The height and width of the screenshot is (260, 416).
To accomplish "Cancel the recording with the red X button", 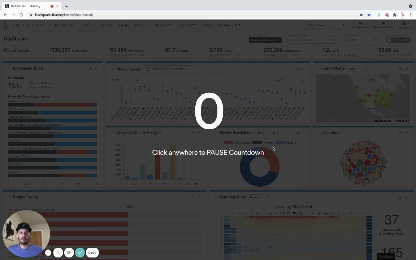I will click(x=58, y=252).
